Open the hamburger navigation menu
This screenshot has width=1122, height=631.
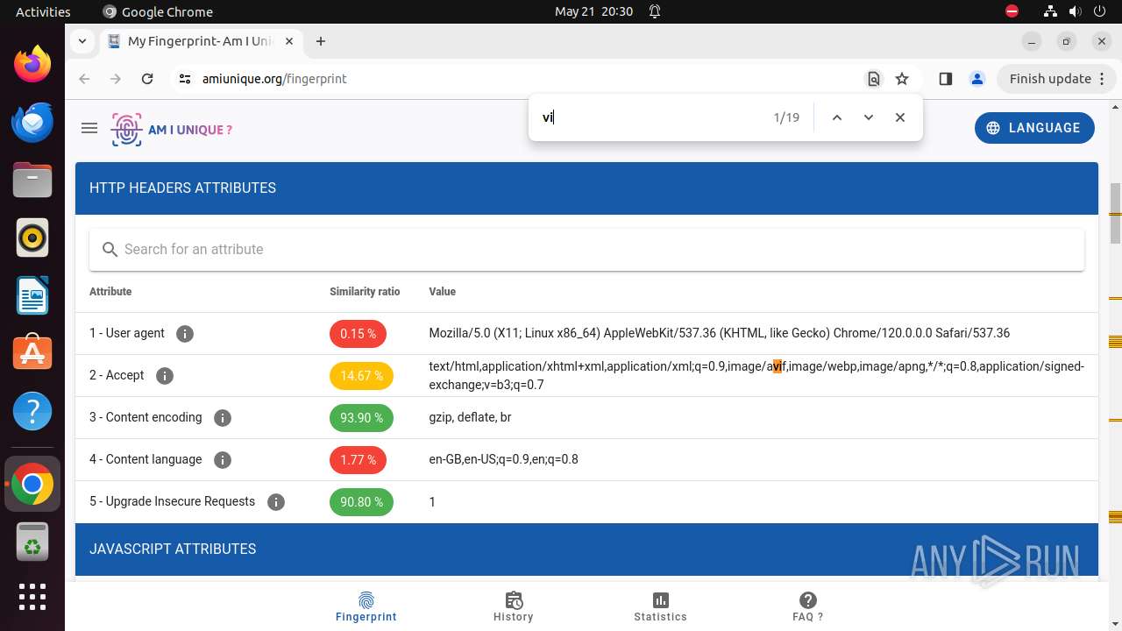(x=89, y=128)
